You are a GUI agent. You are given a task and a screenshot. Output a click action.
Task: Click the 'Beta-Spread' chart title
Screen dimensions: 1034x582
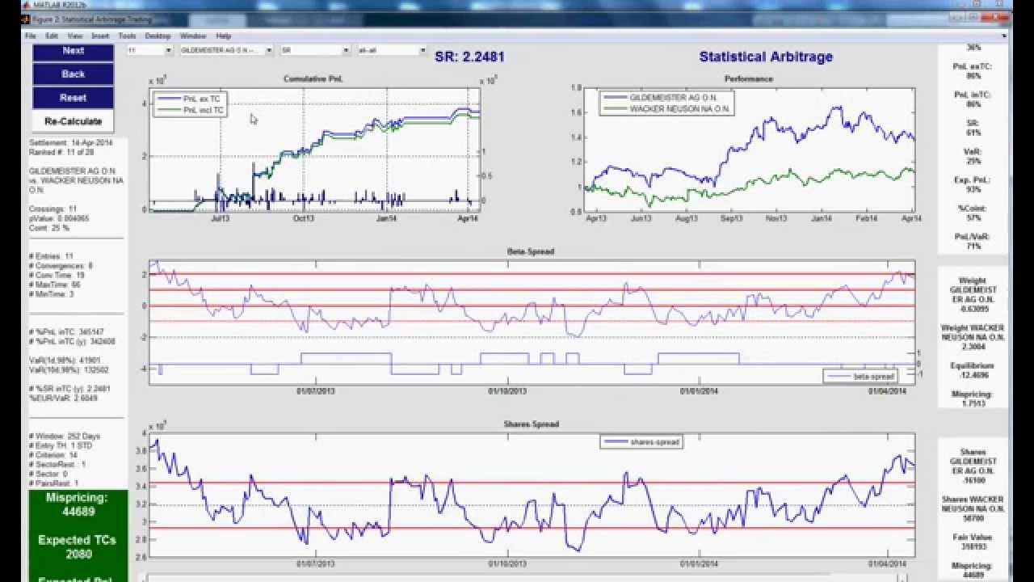click(x=531, y=251)
